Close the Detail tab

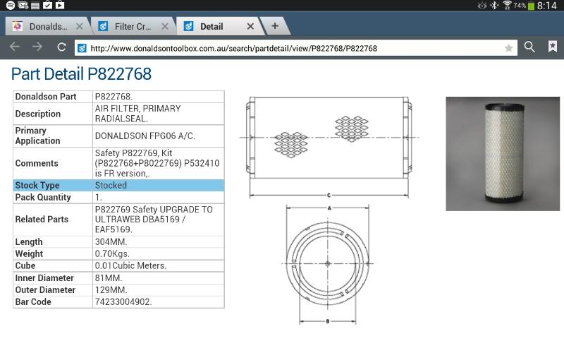(250, 26)
